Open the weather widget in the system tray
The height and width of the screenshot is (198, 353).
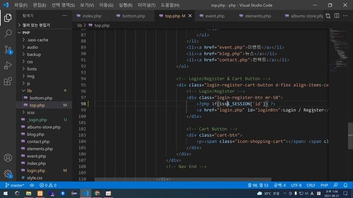tap(268, 194)
